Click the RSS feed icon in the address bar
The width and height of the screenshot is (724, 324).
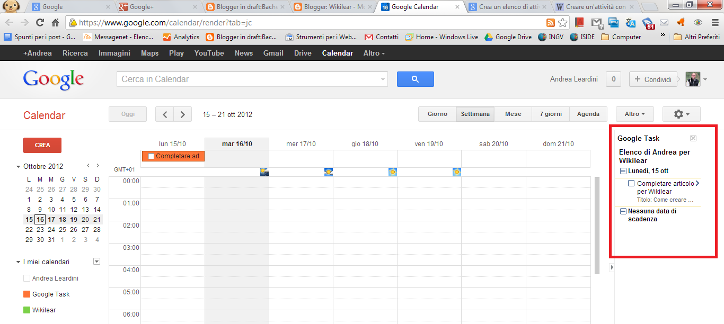click(550, 23)
